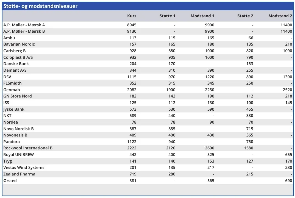Select the Ørsted row name
The height and width of the screenshot is (198, 295).
10,181
